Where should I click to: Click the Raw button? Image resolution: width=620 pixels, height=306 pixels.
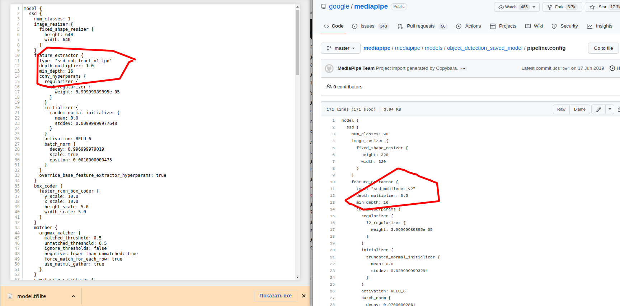click(561, 109)
